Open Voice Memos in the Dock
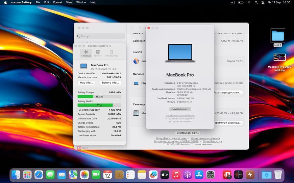This screenshot has width=294, height=183. 239,175
